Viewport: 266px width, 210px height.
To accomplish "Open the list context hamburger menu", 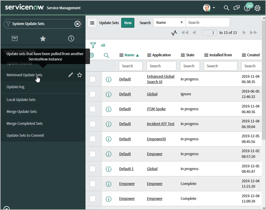I will [x=92, y=23].
